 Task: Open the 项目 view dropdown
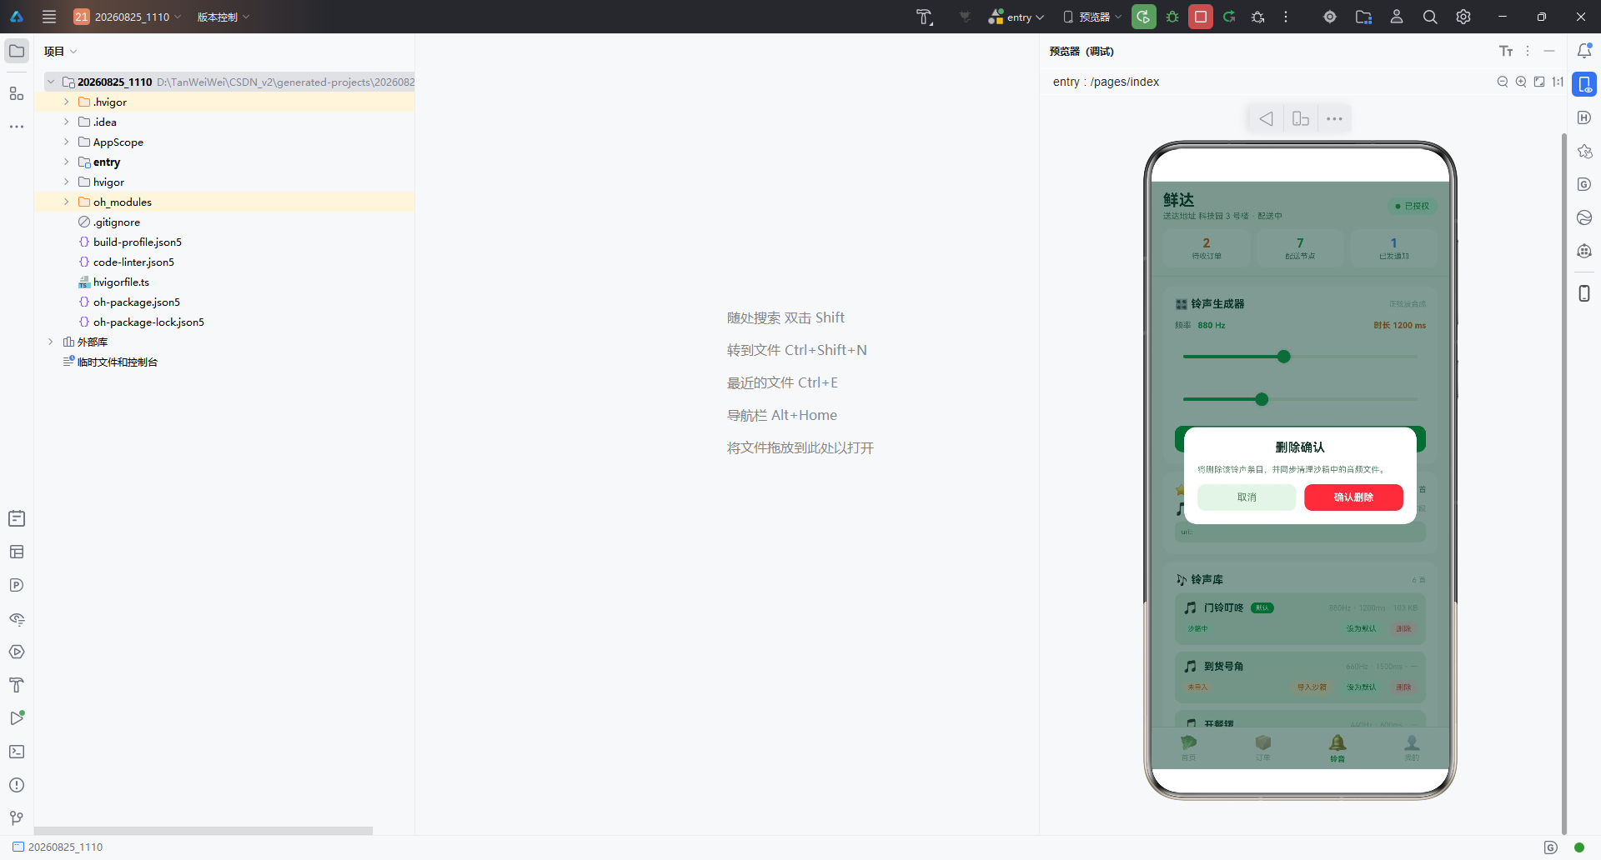point(60,51)
